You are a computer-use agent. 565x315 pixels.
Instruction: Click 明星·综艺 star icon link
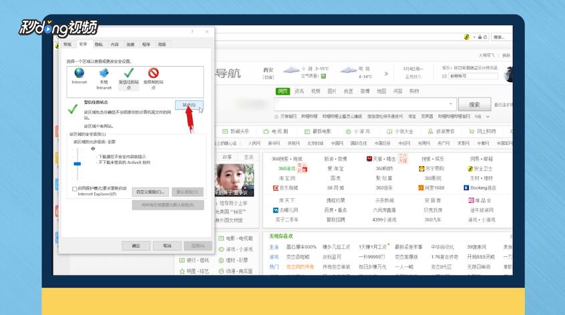point(194,271)
